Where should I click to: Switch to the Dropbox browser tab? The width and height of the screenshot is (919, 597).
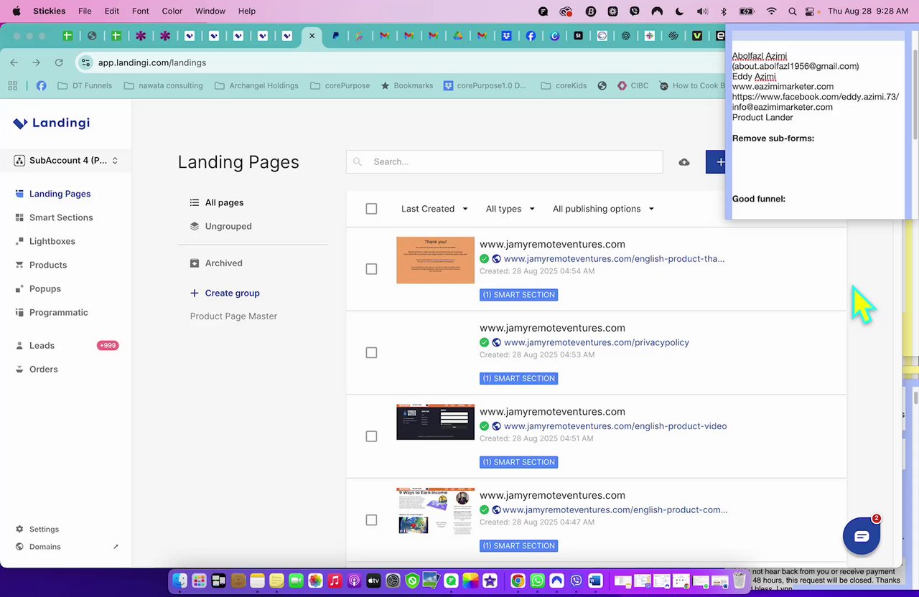tap(507, 36)
